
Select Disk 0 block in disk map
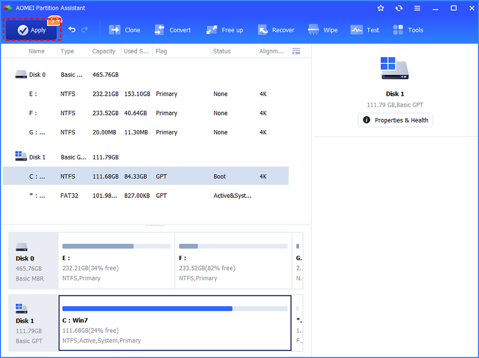pyautogui.click(x=33, y=261)
